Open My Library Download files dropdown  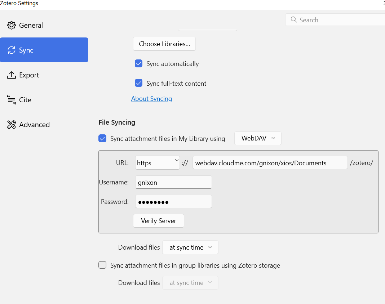190,247
